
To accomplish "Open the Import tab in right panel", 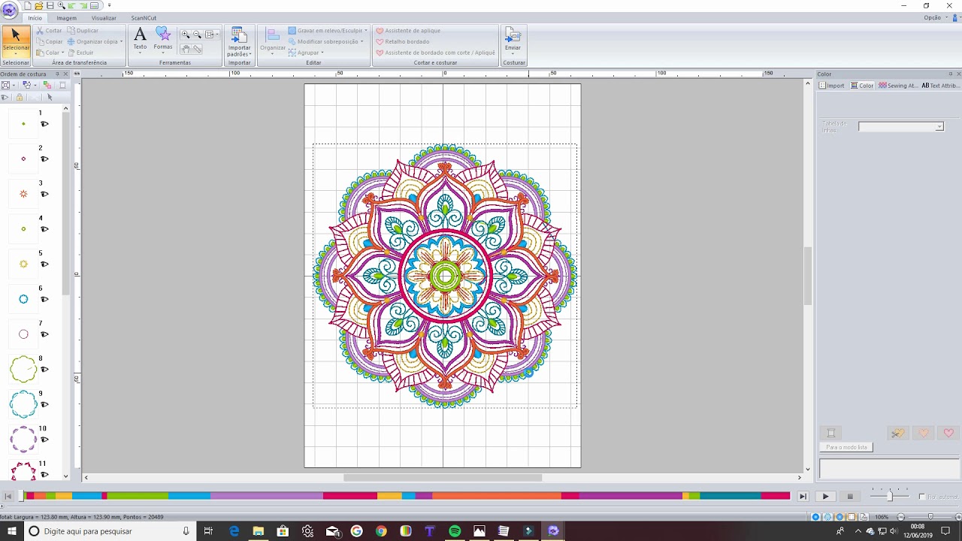I will pyautogui.click(x=832, y=86).
